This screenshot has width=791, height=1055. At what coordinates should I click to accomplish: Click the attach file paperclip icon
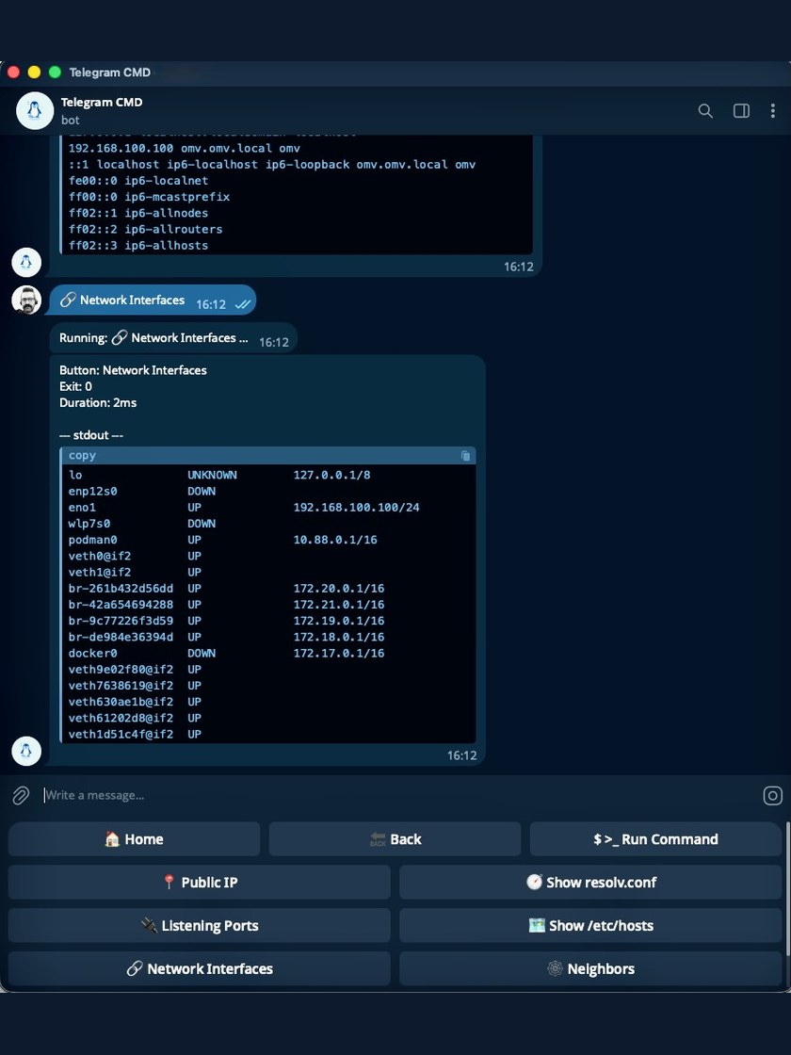point(21,795)
